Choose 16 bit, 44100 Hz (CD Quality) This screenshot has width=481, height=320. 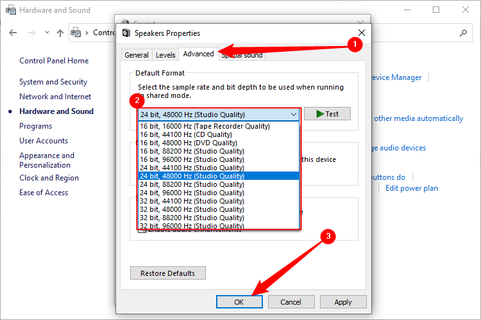[219, 134]
